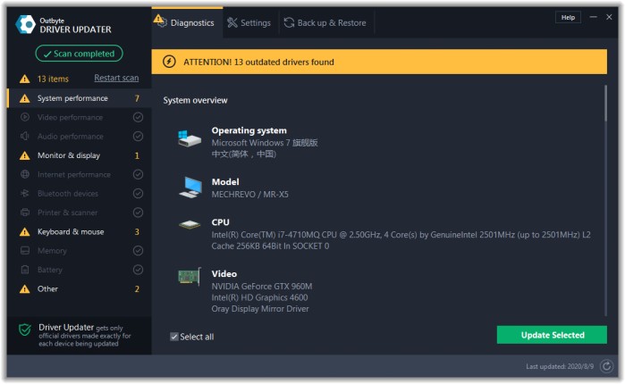
Task: Click the warning icon next to Other
Action: click(x=25, y=289)
